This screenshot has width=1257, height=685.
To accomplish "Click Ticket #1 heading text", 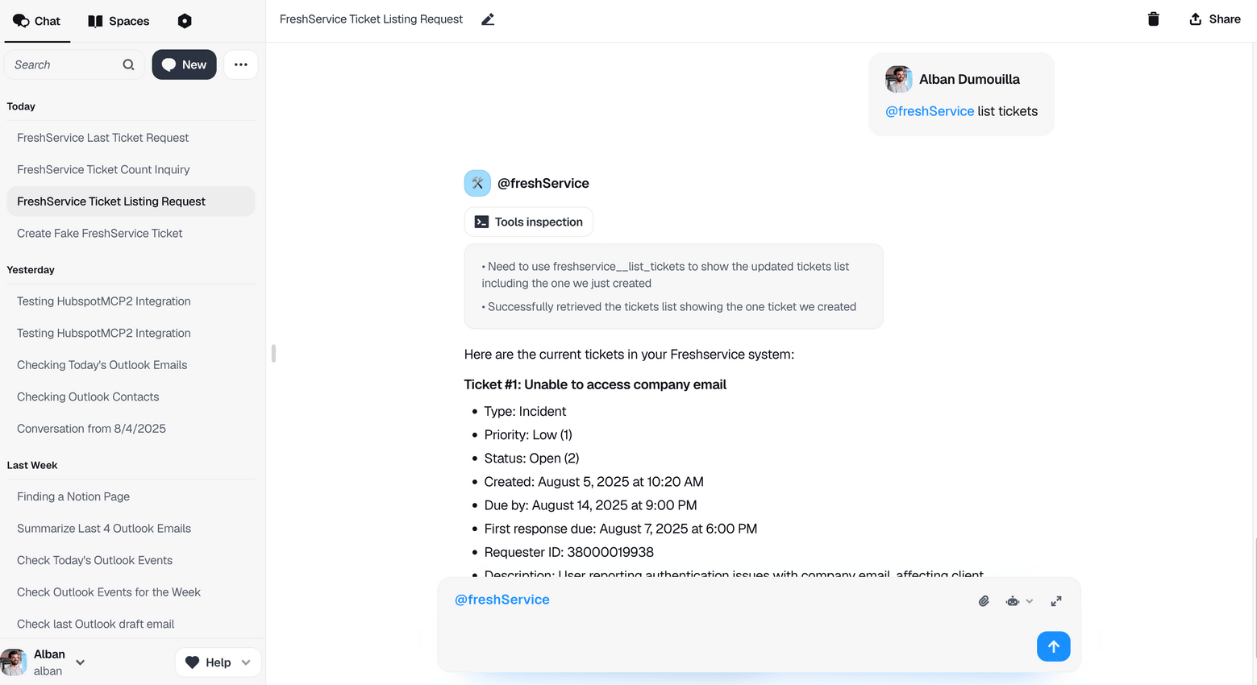I will pyautogui.click(x=595, y=384).
